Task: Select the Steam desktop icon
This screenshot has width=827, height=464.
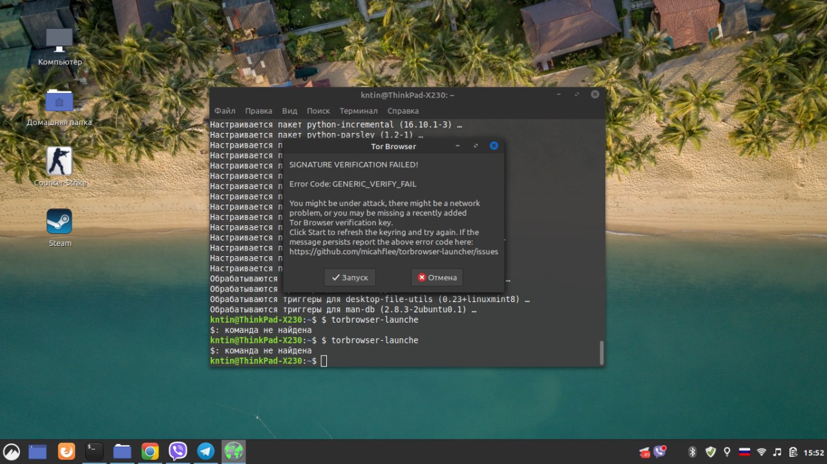Action: click(x=59, y=228)
